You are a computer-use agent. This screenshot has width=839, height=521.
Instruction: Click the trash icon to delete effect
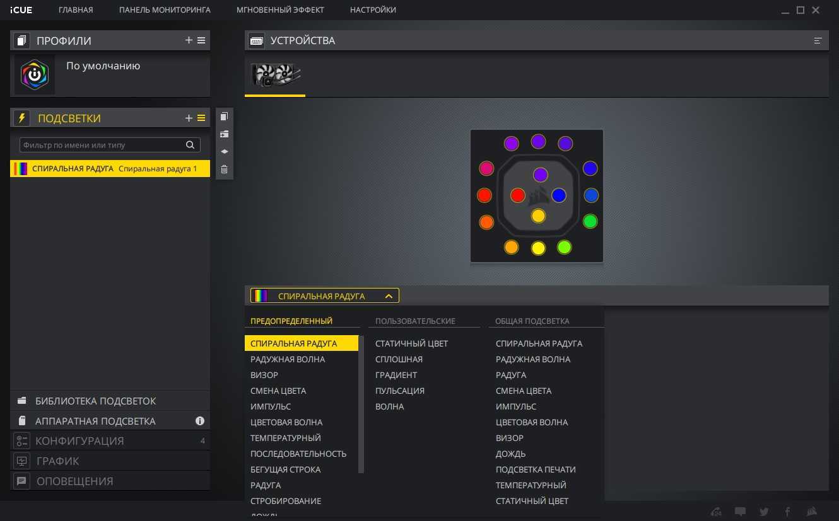click(x=224, y=169)
